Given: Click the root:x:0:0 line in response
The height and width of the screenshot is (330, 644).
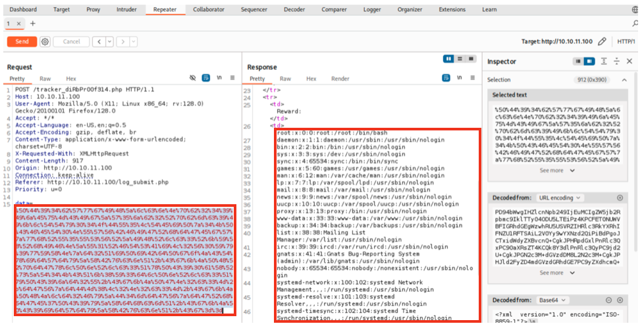Looking at the screenshot, I should click(332, 133).
